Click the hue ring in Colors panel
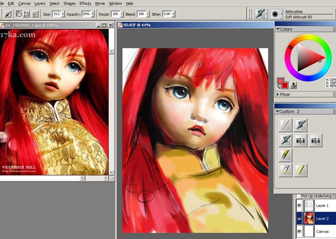Screen dimensions: 336x239 [x=308, y=36]
